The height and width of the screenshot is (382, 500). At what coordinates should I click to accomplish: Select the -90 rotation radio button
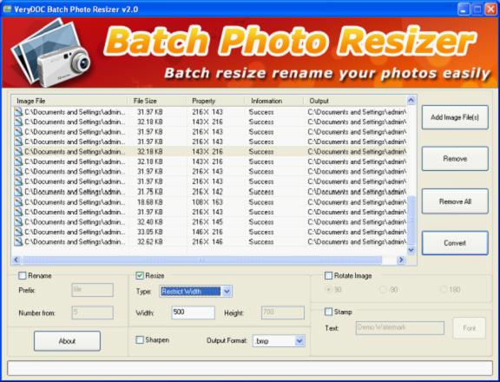pos(383,289)
